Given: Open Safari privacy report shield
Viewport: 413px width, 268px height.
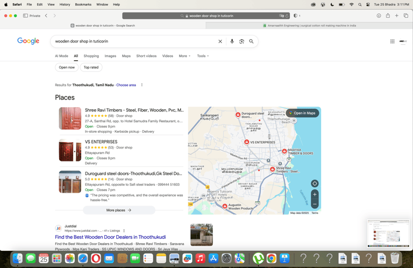Looking at the screenshot, I should tap(295, 16).
